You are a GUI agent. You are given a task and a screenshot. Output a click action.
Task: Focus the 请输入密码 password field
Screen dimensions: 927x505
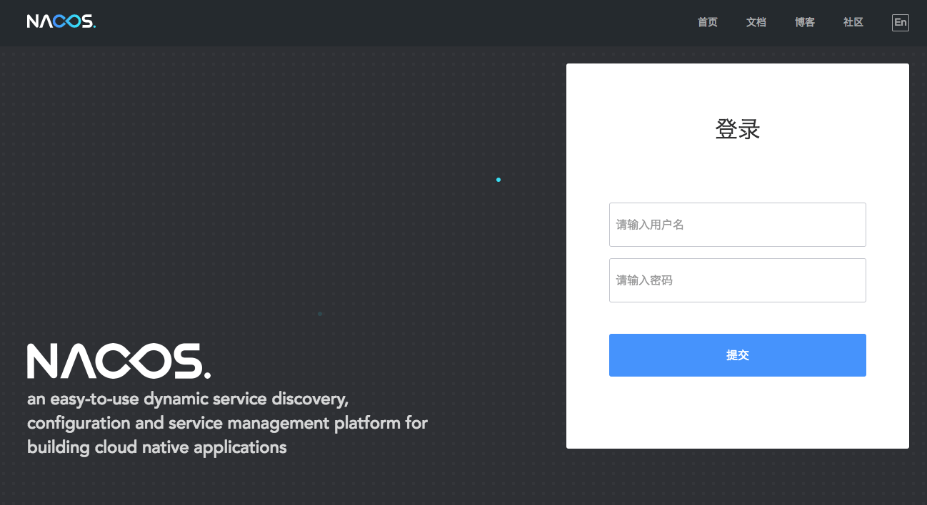pos(738,280)
